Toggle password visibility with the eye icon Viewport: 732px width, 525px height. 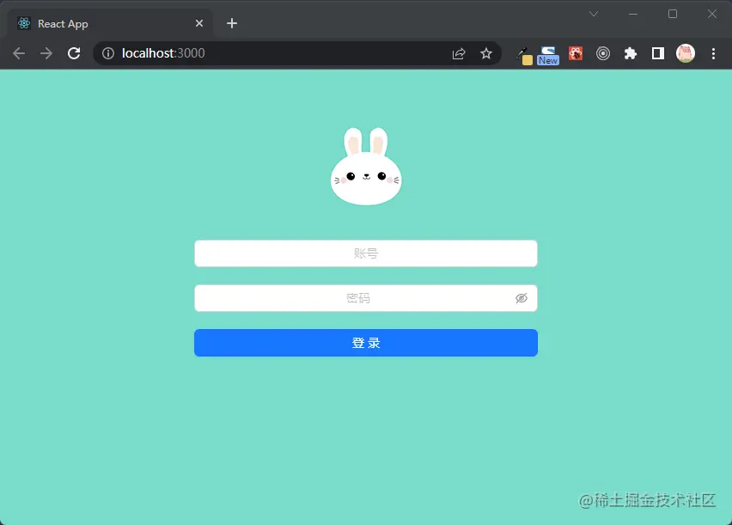(x=522, y=297)
